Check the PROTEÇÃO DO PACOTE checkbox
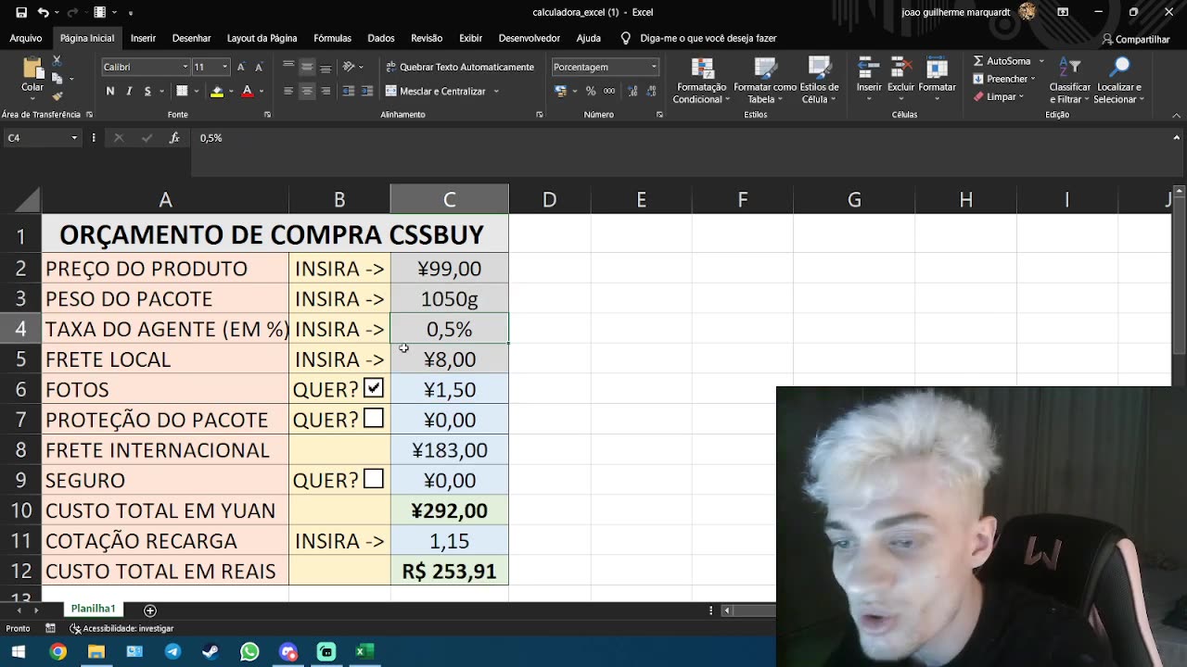 click(374, 419)
